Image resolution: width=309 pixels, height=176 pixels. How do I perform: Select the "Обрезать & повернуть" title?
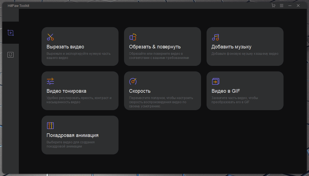[155, 47]
